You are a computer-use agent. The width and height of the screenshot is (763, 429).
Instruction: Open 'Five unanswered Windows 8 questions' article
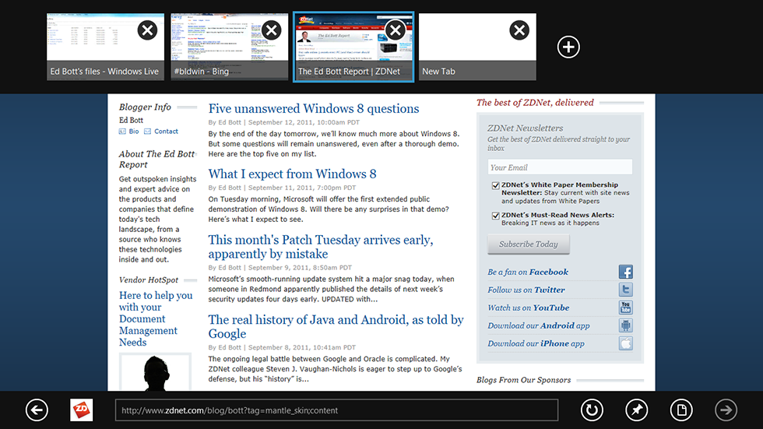[314, 109]
